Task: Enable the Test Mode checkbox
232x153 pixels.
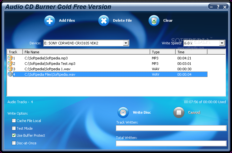Action: 14,128
